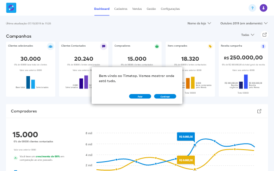
Task: Click the Receita campanha money icon
Action: pyautogui.click(x=263, y=46)
